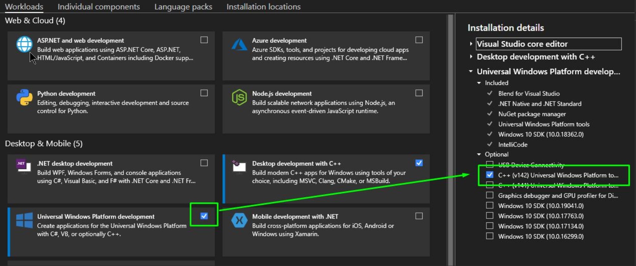636x266 pixels.
Task: Collapse Universal Windows Platform development details
Action: coord(471,71)
